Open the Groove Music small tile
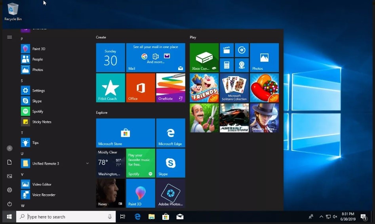Viewport: 375px width, 224px height. (x=242, y=50)
